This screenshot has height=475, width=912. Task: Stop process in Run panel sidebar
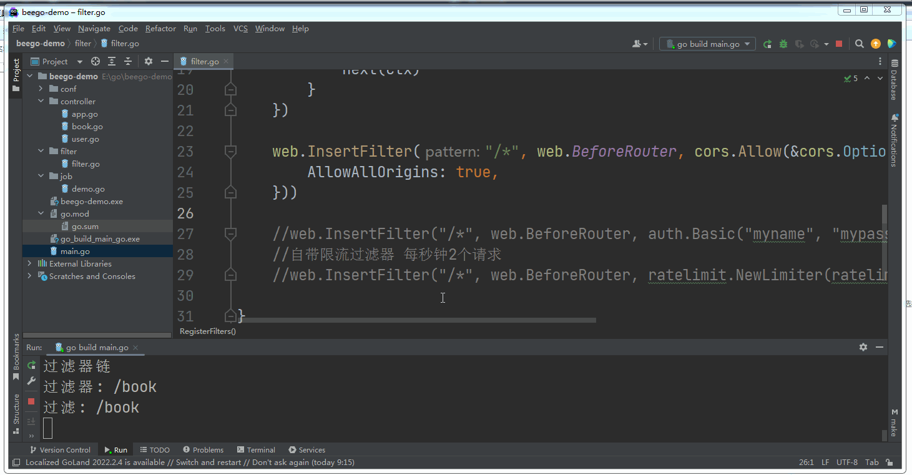coord(31,401)
